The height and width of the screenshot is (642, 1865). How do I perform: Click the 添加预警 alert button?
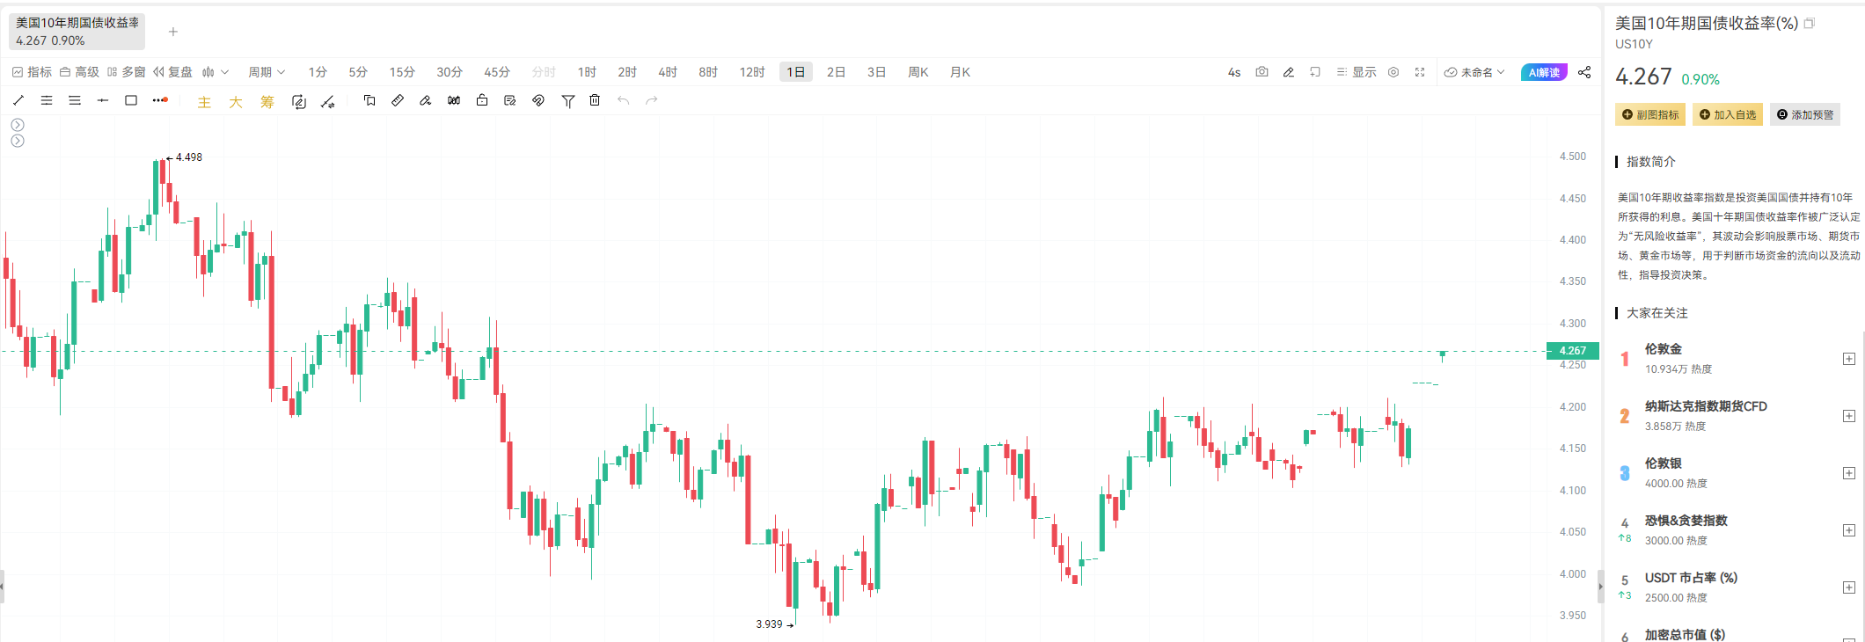point(1805,115)
